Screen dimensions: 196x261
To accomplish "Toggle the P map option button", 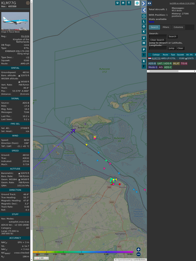I will click(x=144, y=49).
